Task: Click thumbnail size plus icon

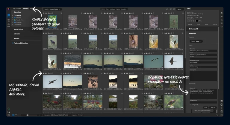Action: pyautogui.click(x=40, y=115)
